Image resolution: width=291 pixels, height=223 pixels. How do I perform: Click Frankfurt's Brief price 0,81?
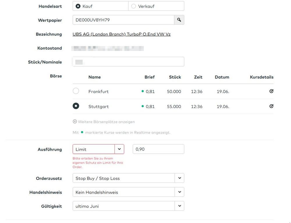click(x=150, y=91)
